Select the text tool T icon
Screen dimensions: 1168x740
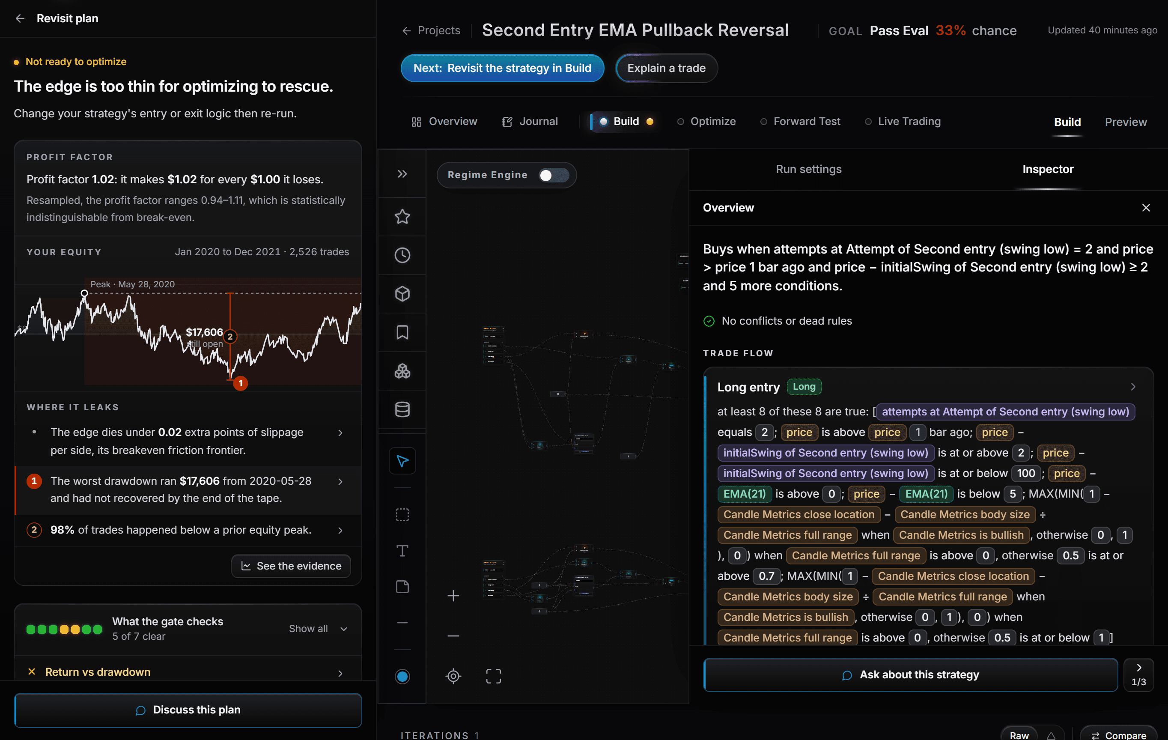402,551
